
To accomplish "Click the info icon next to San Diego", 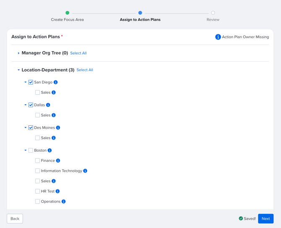I will click(56, 82).
